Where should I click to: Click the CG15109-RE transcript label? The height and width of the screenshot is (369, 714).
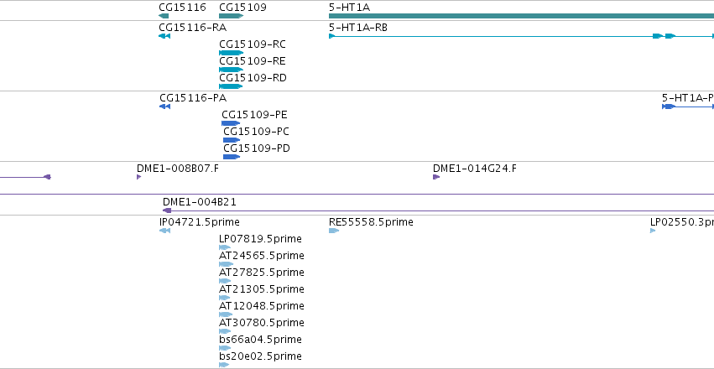253,61
